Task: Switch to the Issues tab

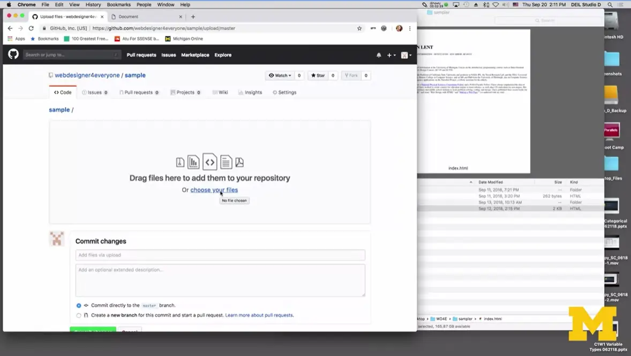Action: point(94,92)
